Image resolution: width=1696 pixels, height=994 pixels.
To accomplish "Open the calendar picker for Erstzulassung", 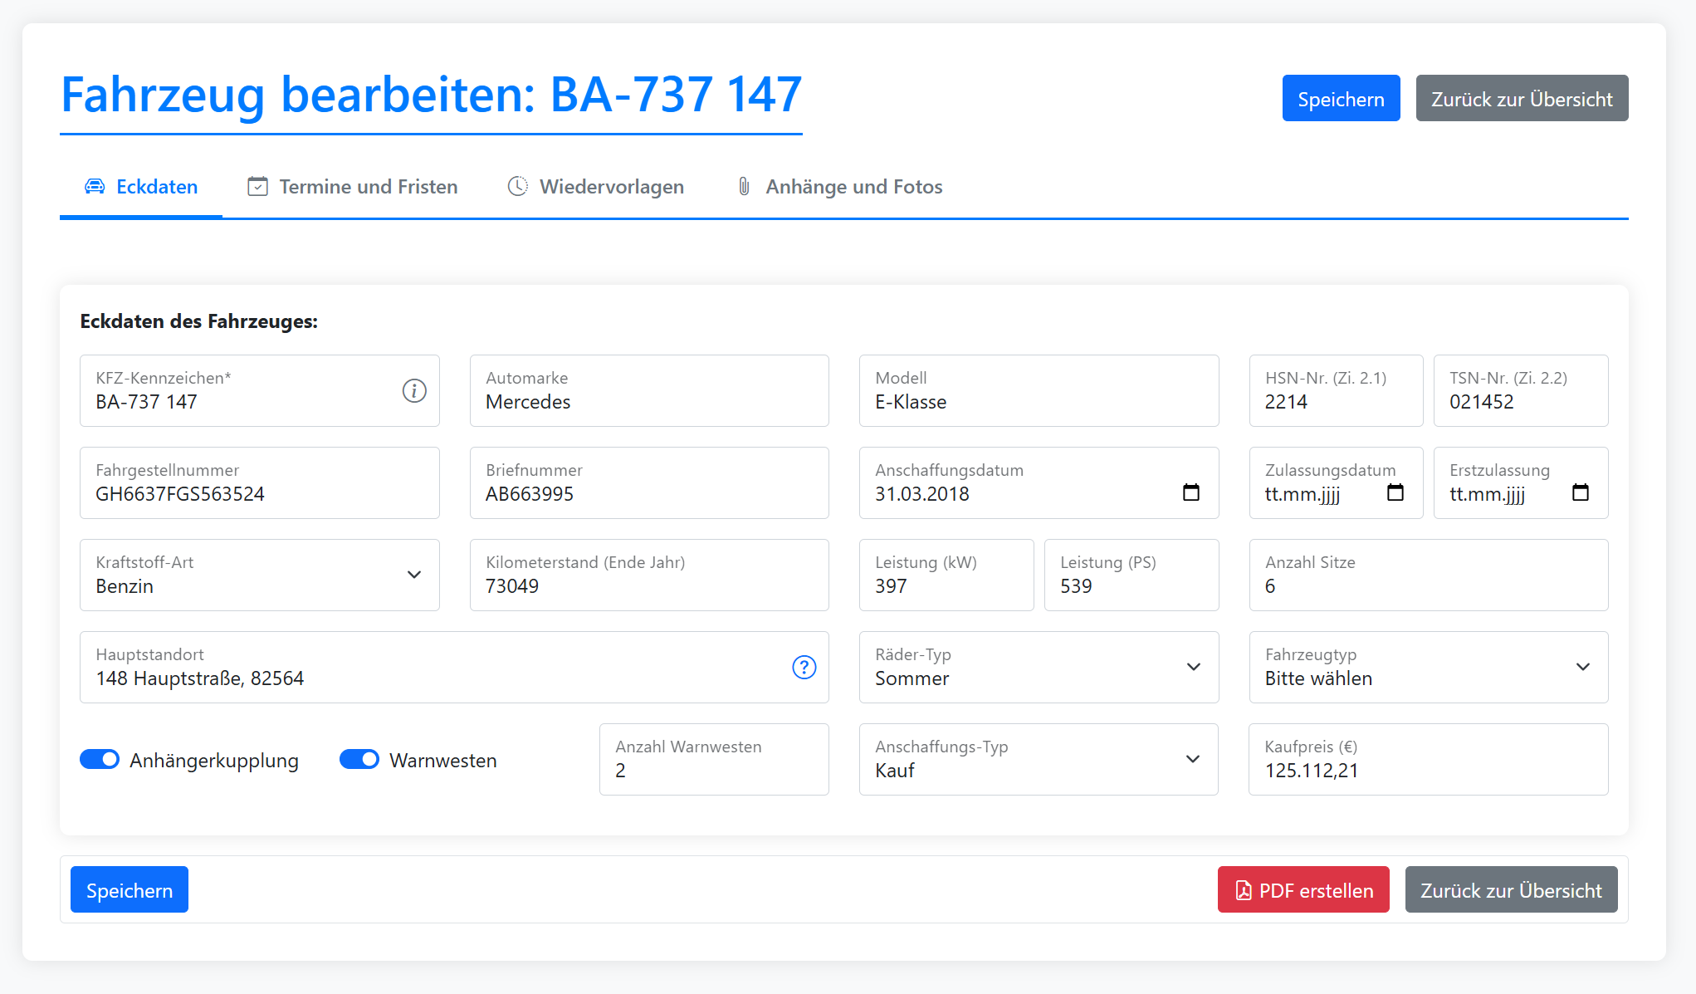I will (x=1580, y=492).
